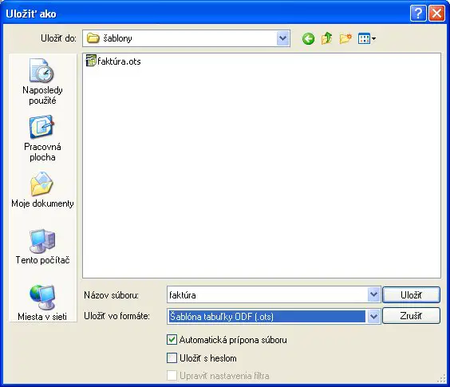
Task: Expand the Uložiť do folder dropdown
Action: click(282, 38)
